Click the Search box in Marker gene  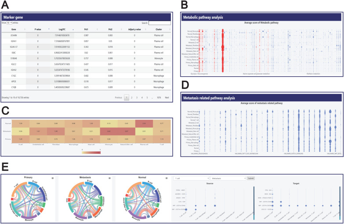pyautogui.click(x=159, y=23)
